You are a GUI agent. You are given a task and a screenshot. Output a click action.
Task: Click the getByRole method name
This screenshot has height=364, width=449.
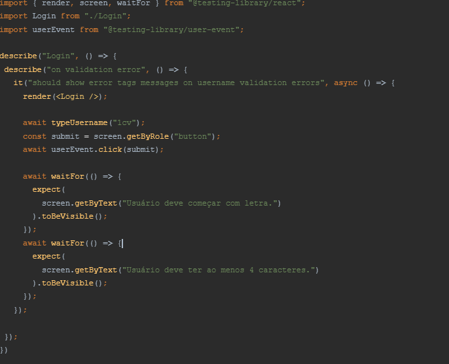tap(147, 137)
